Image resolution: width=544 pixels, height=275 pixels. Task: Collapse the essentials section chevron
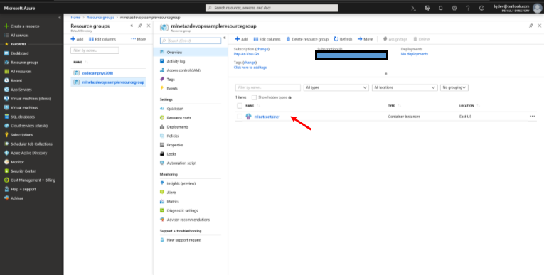386,73
